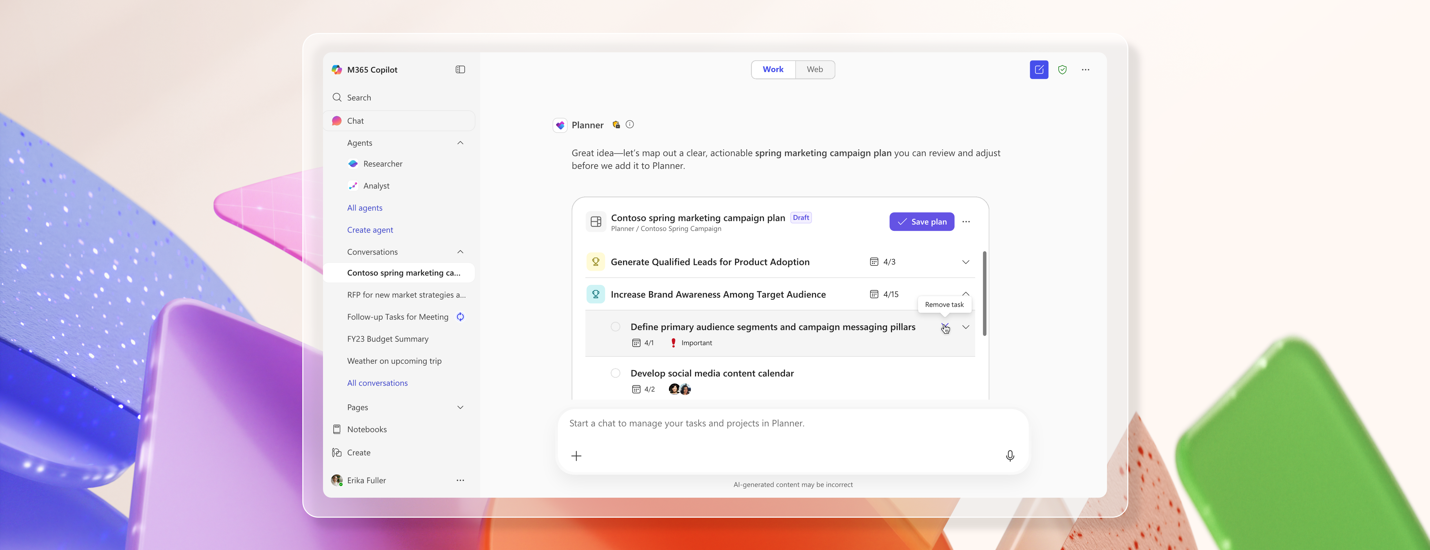This screenshot has width=1430, height=550.
Task: Click the Planner agent icon
Action: 560,126
